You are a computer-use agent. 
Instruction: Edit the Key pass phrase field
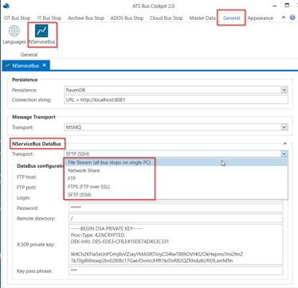tap(176, 270)
